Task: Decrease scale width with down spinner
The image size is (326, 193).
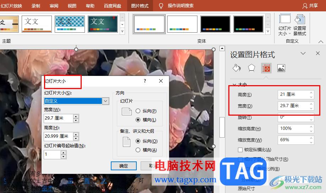Action: (311, 142)
